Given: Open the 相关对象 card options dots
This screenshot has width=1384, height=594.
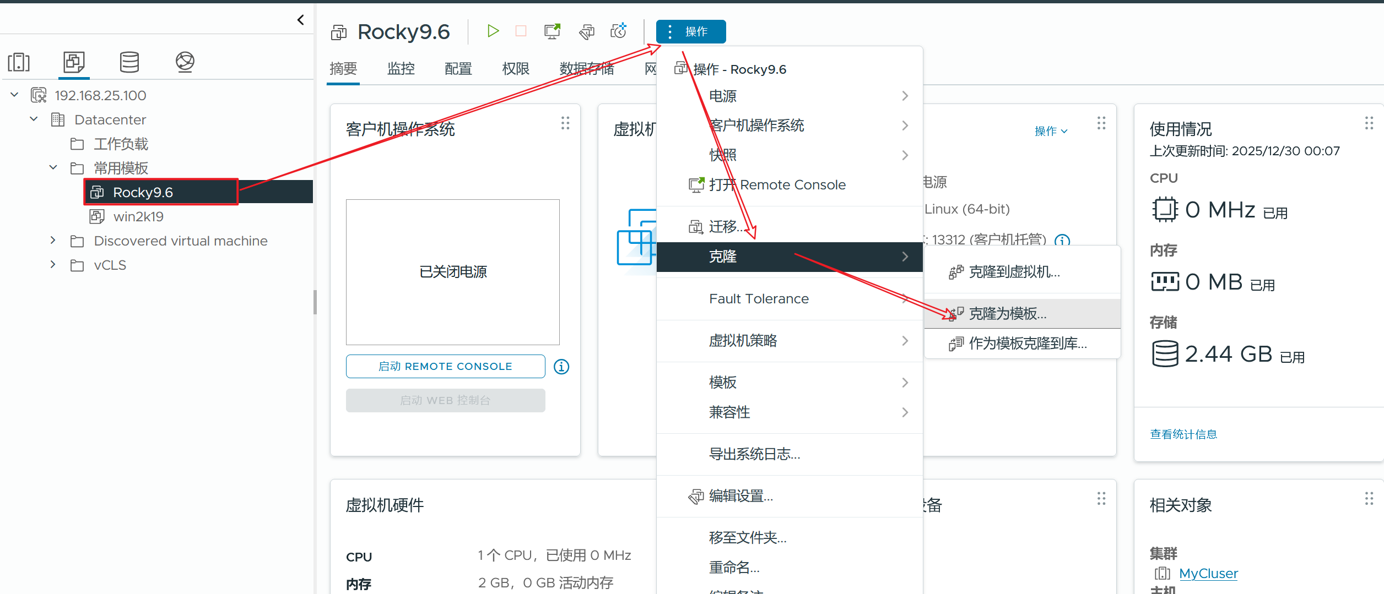Looking at the screenshot, I should point(1369,499).
